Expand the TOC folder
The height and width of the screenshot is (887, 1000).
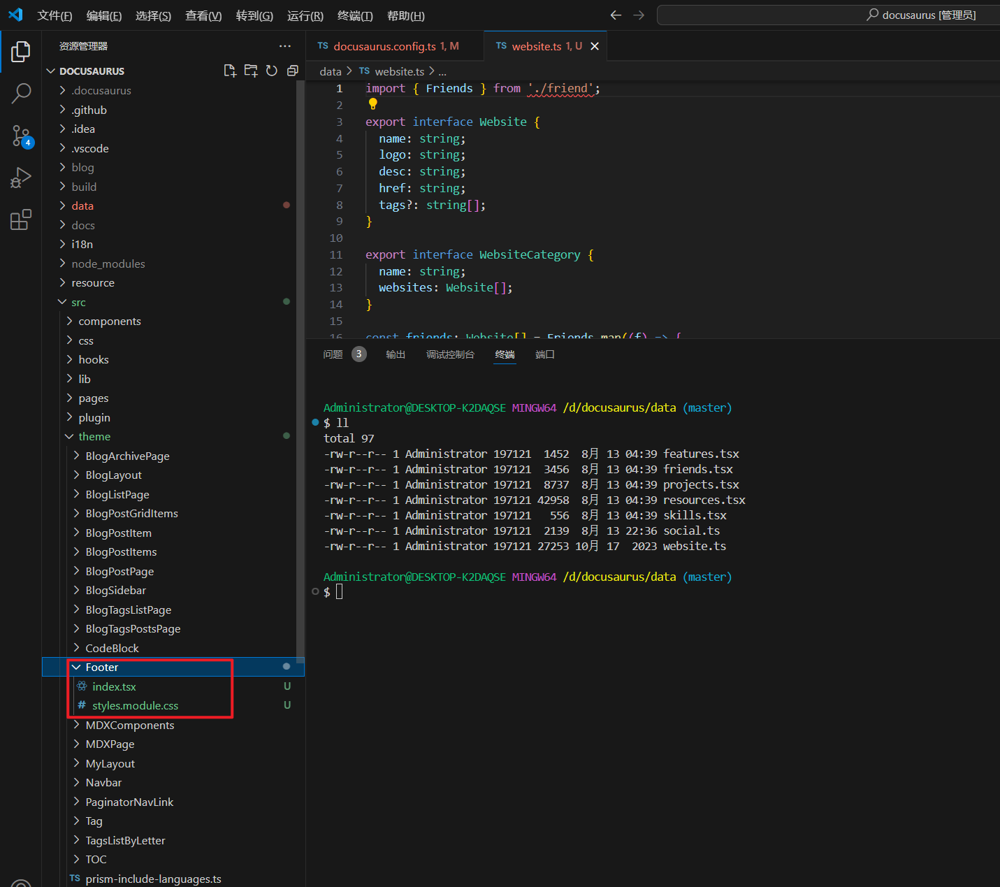click(x=173, y=859)
